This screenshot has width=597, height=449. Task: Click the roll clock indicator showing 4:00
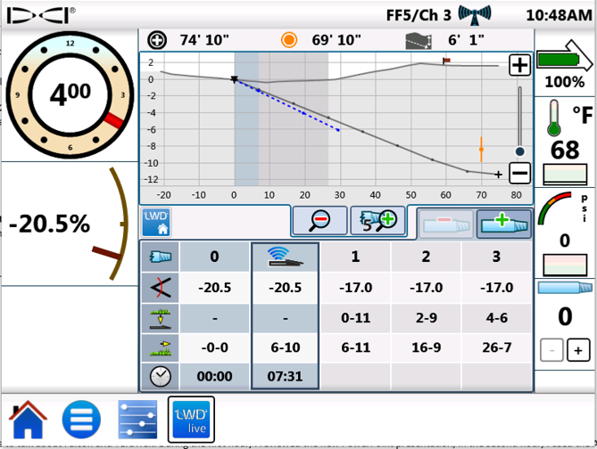click(x=70, y=95)
